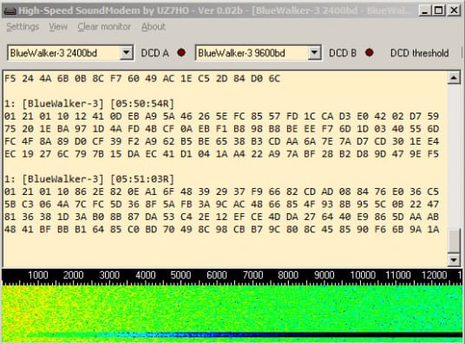
Task: Expand the BlueWalker-3 9600bd modem dropdown
Action: pos(314,53)
